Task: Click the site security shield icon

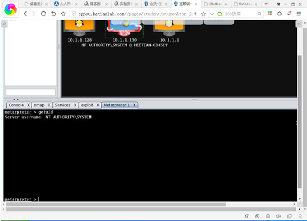Action: (x=74, y=14)
